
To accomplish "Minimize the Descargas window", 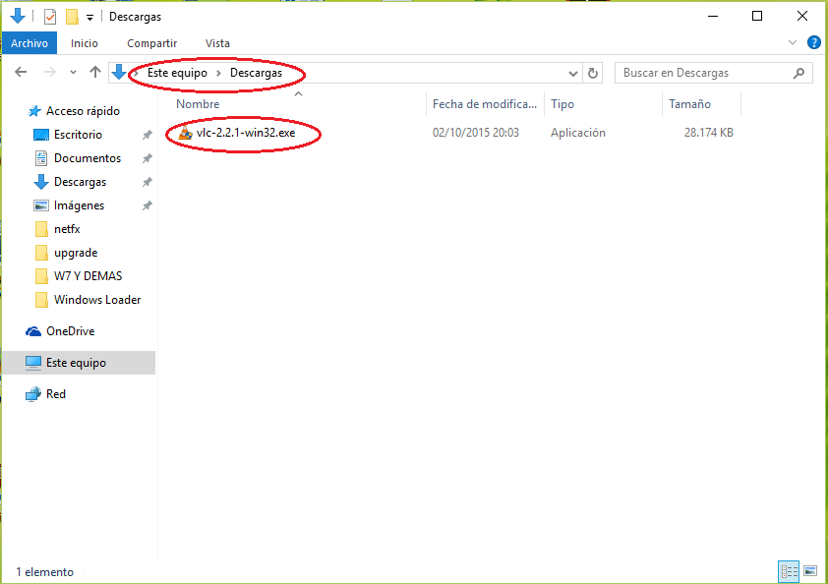I will pos(713,17).
